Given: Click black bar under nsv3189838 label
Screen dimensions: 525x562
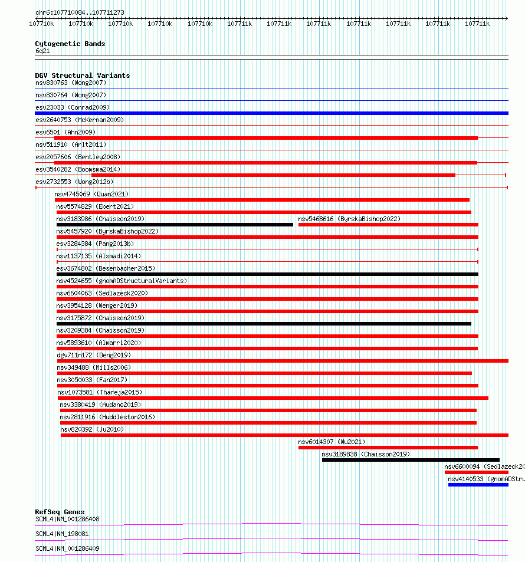Looking at the screenshot, I should (x=411, y=460).
